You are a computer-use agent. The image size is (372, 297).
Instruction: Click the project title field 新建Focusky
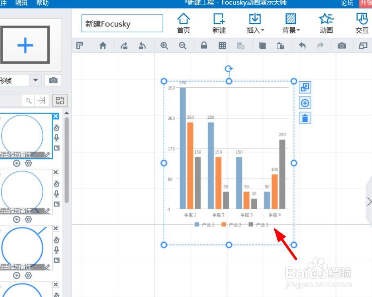122,23
